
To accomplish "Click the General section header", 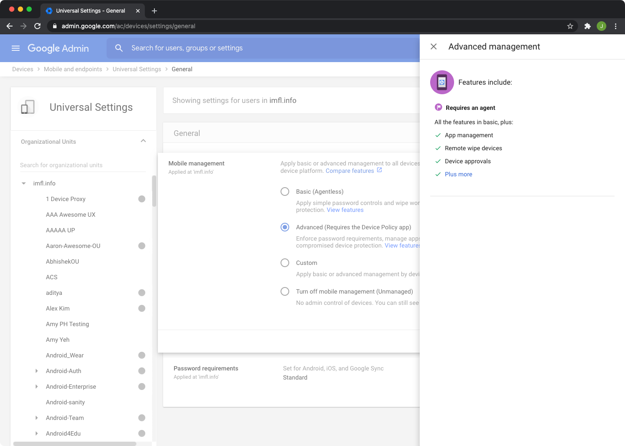I will (x=187, y=133).
